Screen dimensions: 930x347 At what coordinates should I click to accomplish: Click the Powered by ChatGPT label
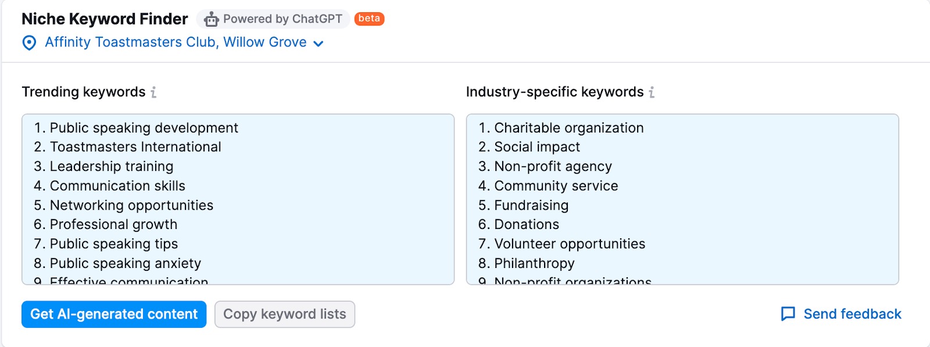[x=282, y=19]
